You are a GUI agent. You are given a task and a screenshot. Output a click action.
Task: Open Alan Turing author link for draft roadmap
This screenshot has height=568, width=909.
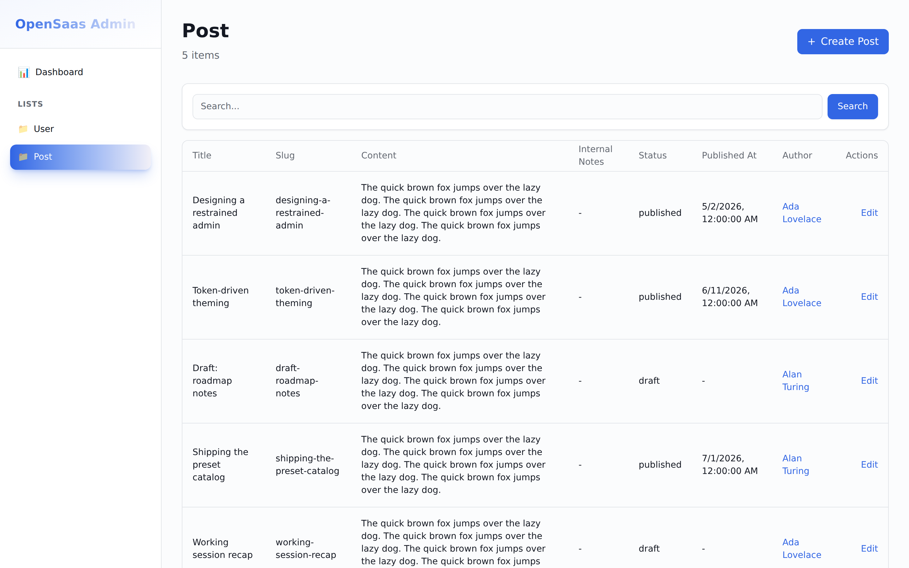coord(796,381)
